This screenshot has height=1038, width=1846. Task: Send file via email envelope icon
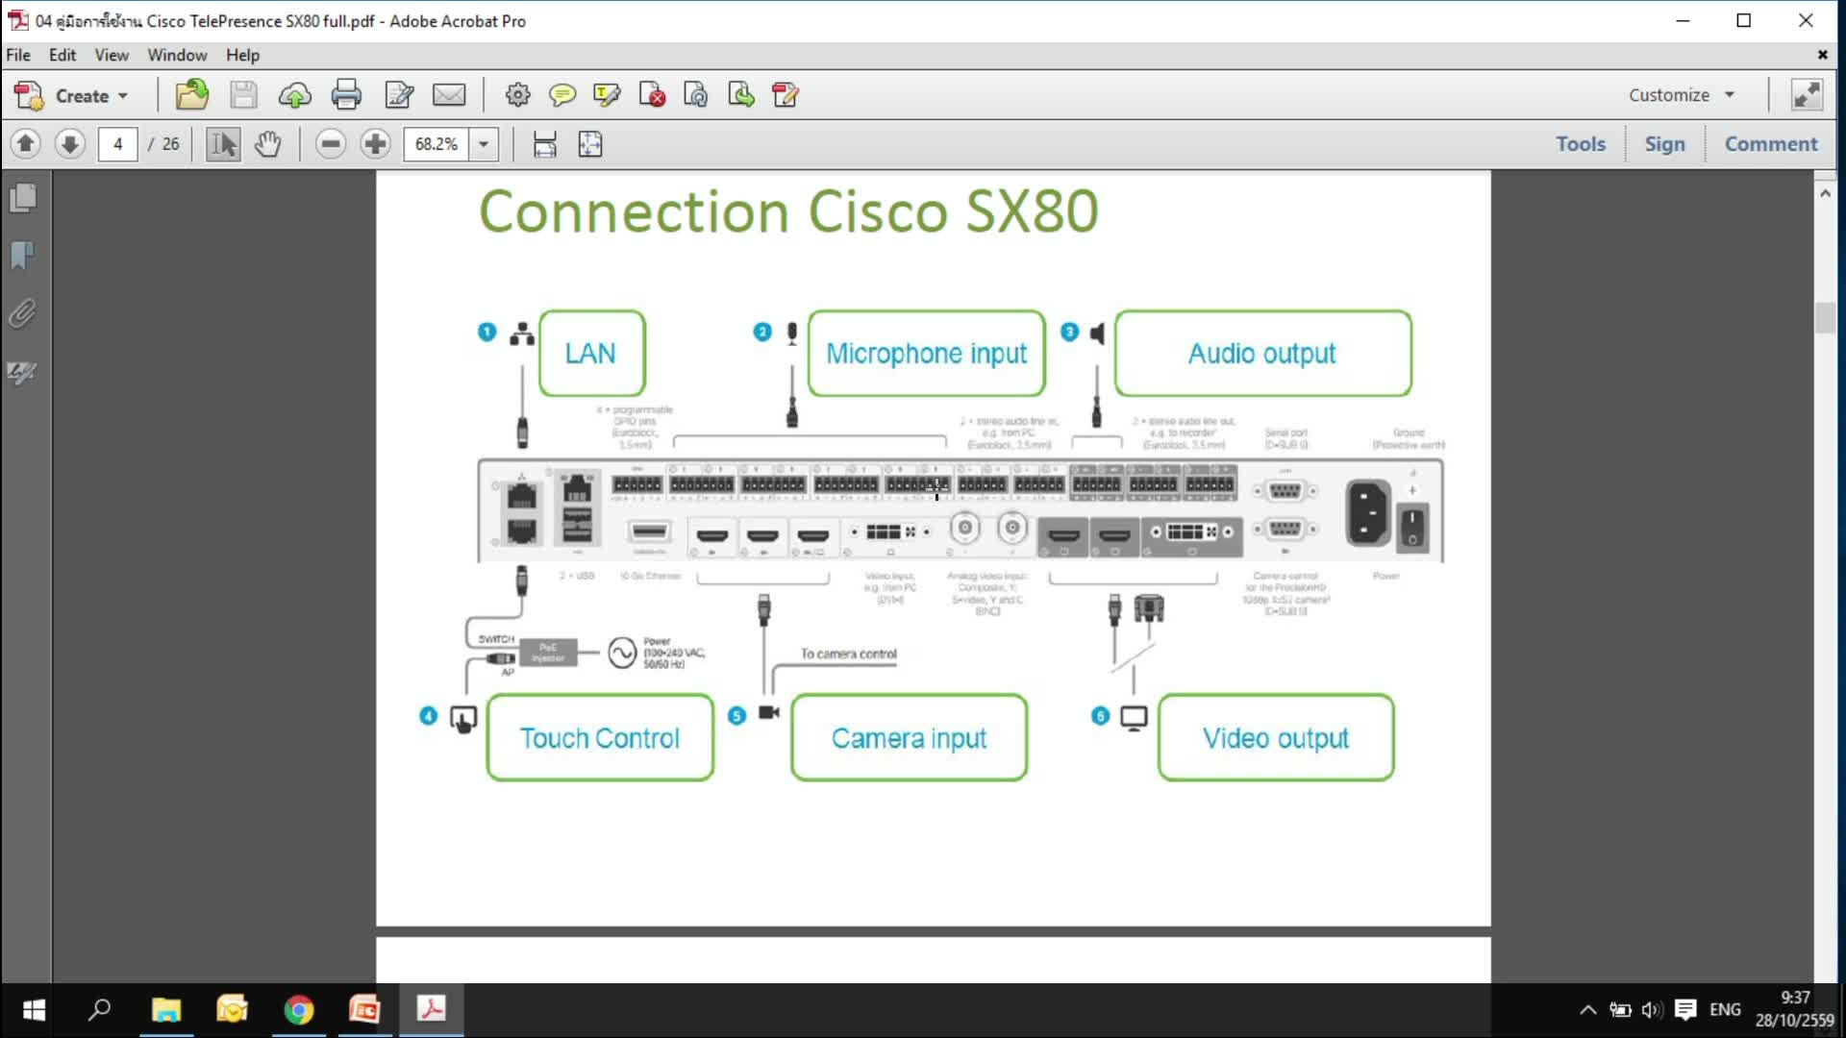(x=449, y=95)
